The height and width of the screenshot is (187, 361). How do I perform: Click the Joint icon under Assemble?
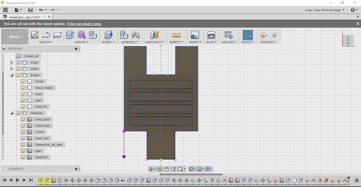(136, 35)
